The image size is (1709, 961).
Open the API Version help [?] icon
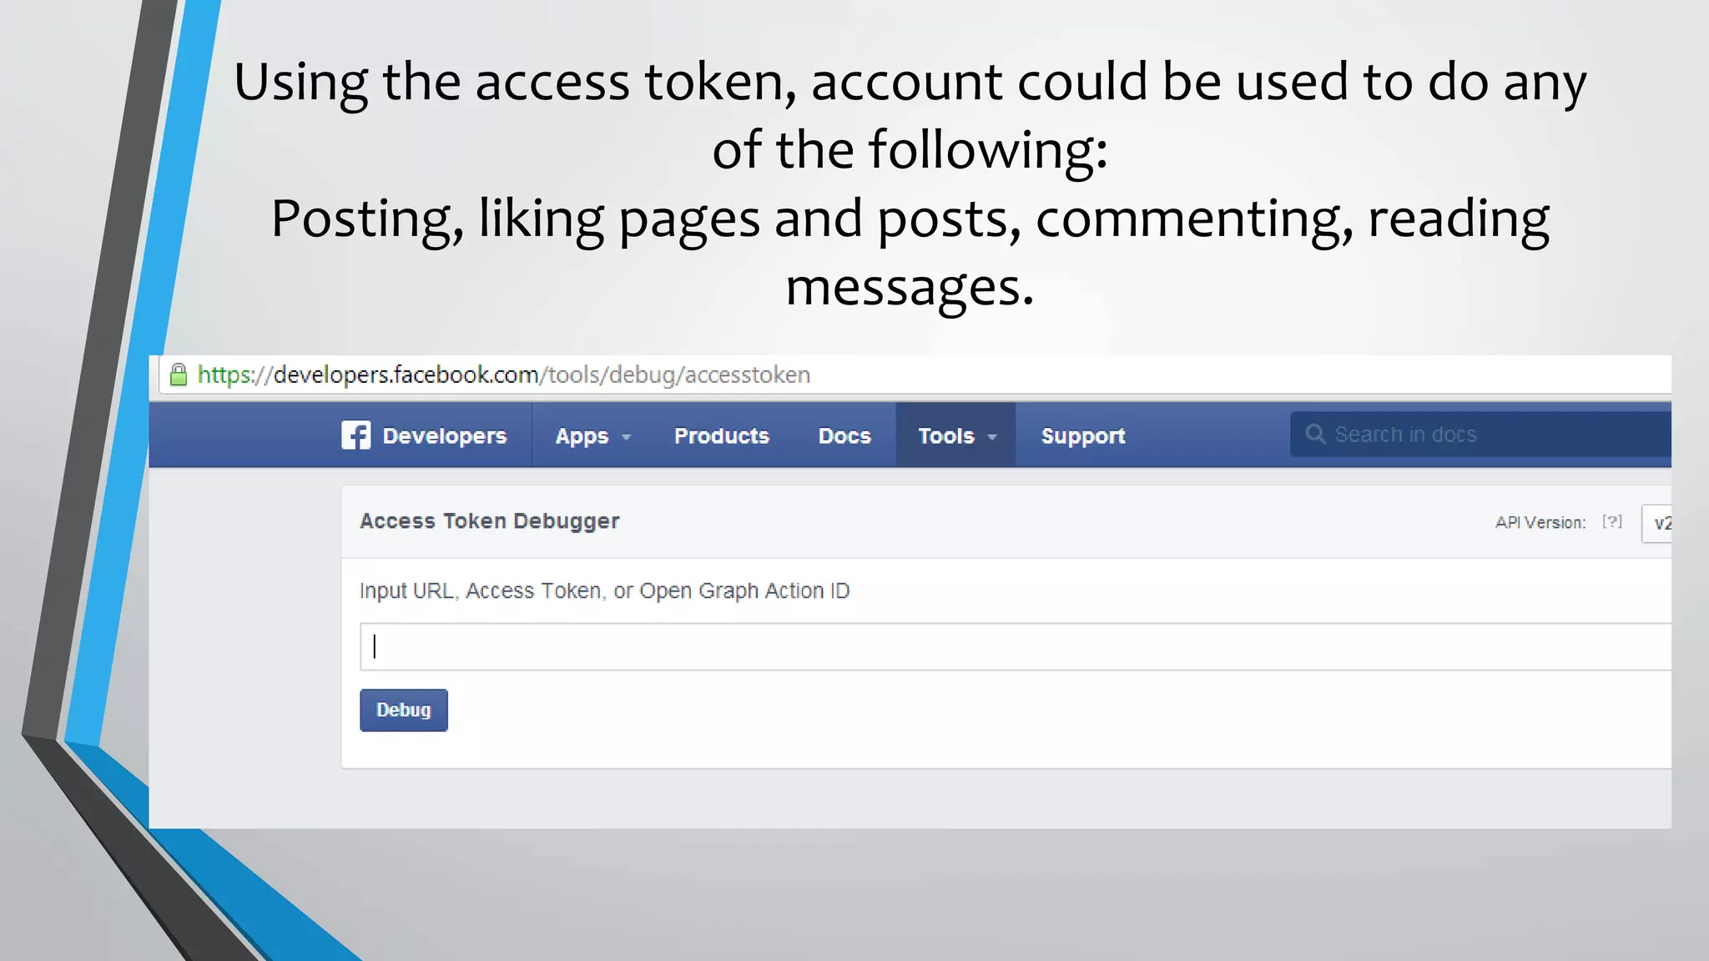1612,522
